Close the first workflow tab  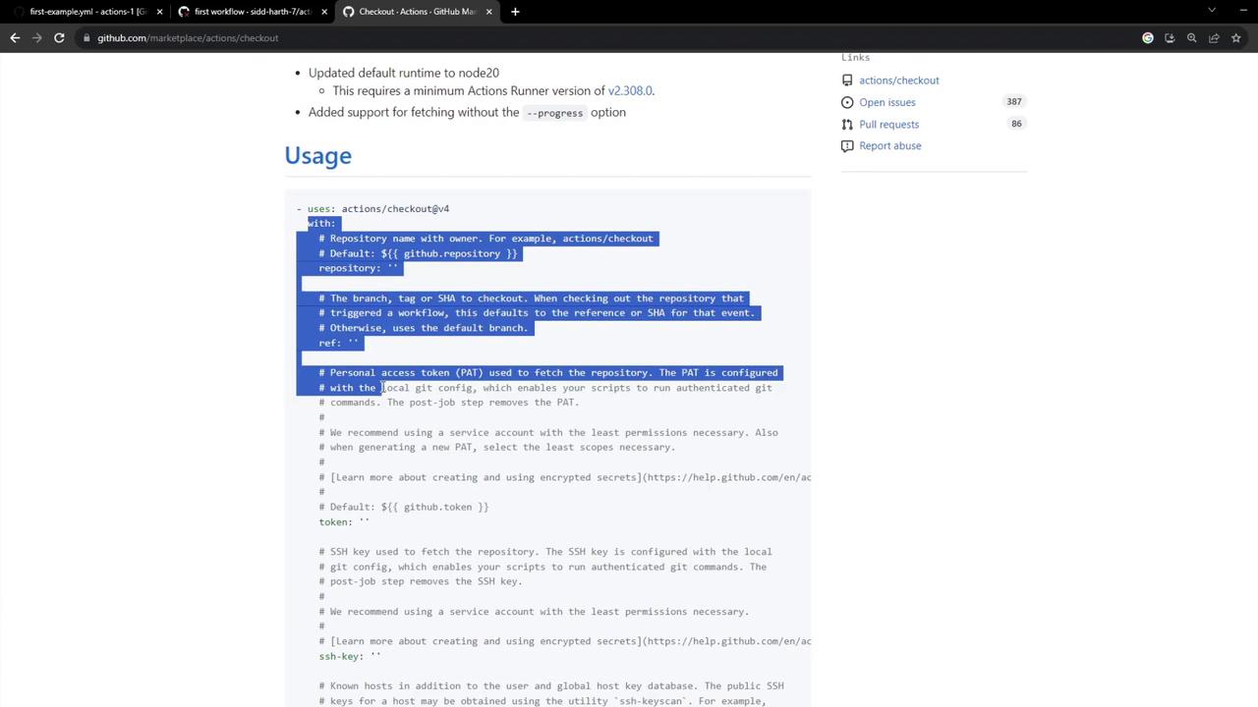(x=324, y=12)
